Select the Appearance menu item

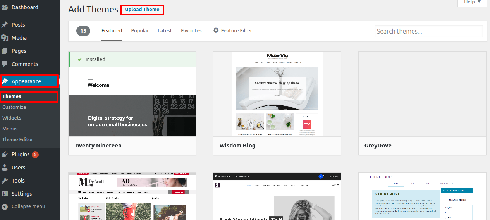point(29,81)
